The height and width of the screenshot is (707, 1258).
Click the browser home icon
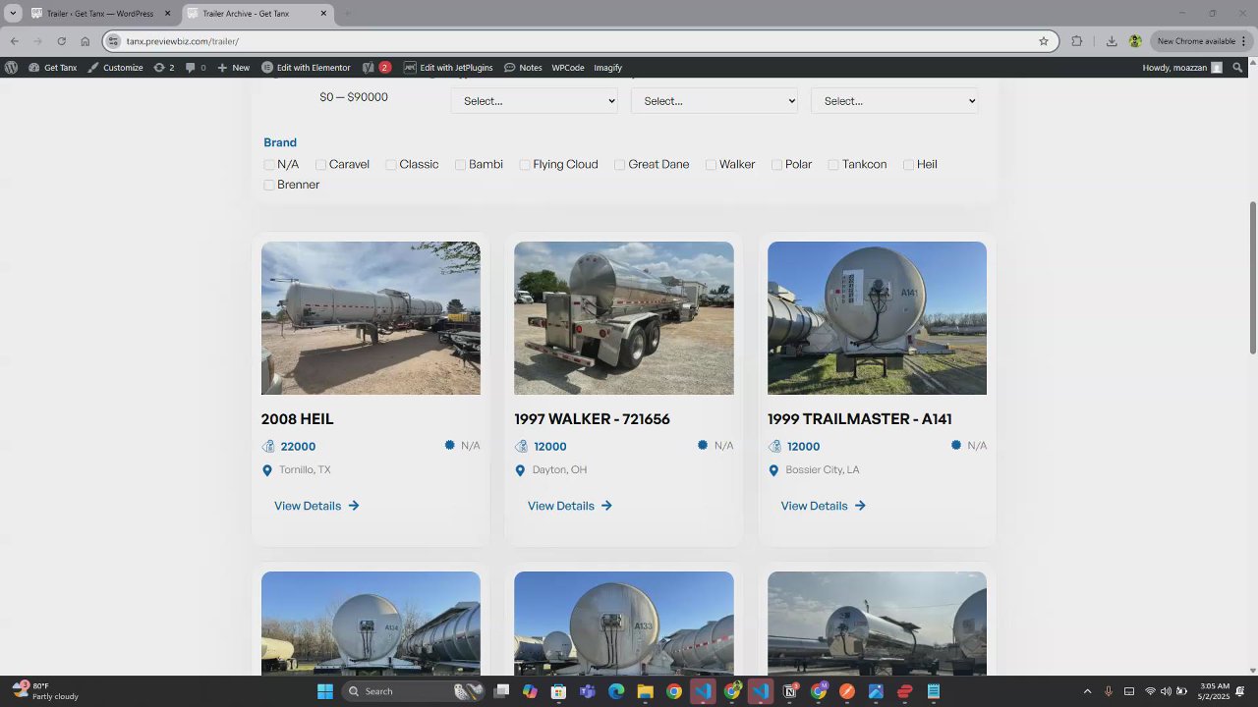86,41
